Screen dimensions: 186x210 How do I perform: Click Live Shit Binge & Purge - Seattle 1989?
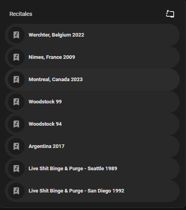(73, 169)
